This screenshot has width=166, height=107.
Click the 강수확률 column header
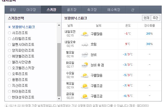coord(149,26)
